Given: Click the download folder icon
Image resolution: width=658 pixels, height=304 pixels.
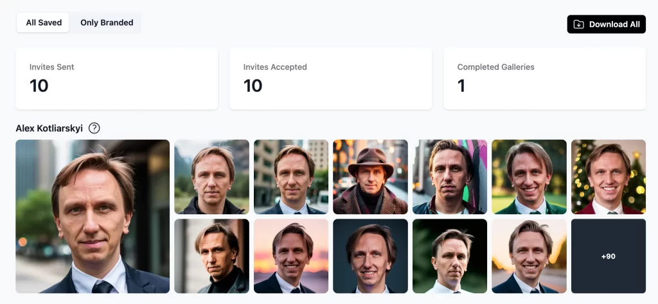Looking at the screenshot, I should [x=579, y=24].
